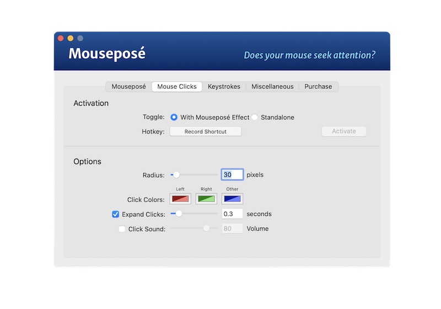Click the Record Shortcut hotkey button
This screenshot has height=309, width=441.
205,132
